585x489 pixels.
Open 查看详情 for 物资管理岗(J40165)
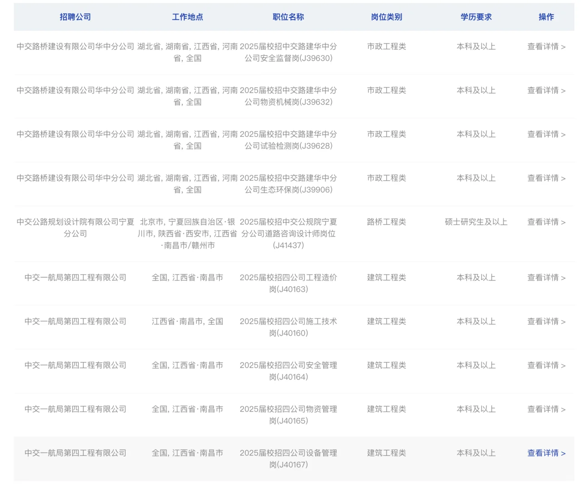[x=546, y=409]
